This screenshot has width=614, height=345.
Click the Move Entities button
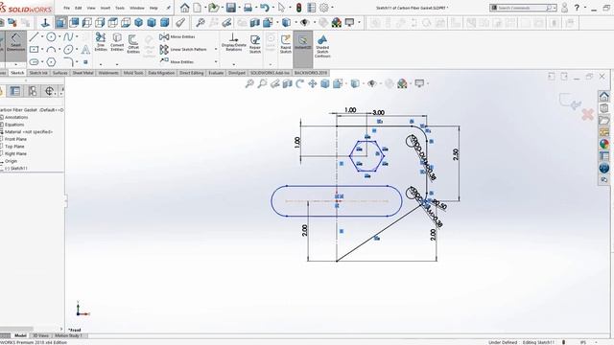click(x=177, y=61)
